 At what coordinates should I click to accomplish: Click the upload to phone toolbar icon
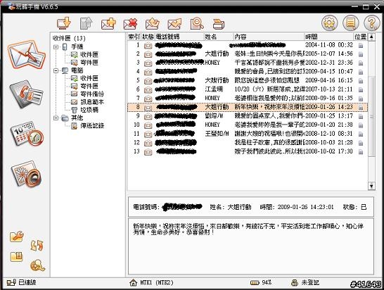(x=87, y=23)
